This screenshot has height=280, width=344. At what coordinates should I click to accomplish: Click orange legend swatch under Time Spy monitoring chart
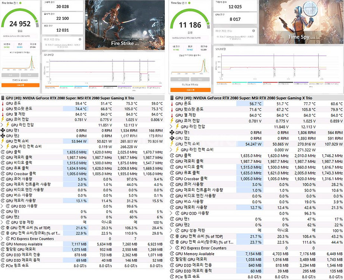tap(224, 83)
